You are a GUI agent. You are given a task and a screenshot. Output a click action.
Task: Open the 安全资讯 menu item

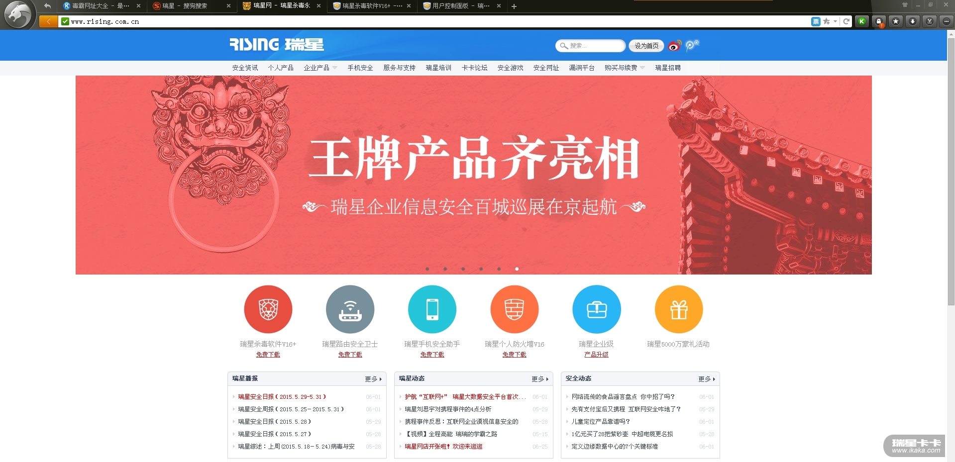point(245,68)
